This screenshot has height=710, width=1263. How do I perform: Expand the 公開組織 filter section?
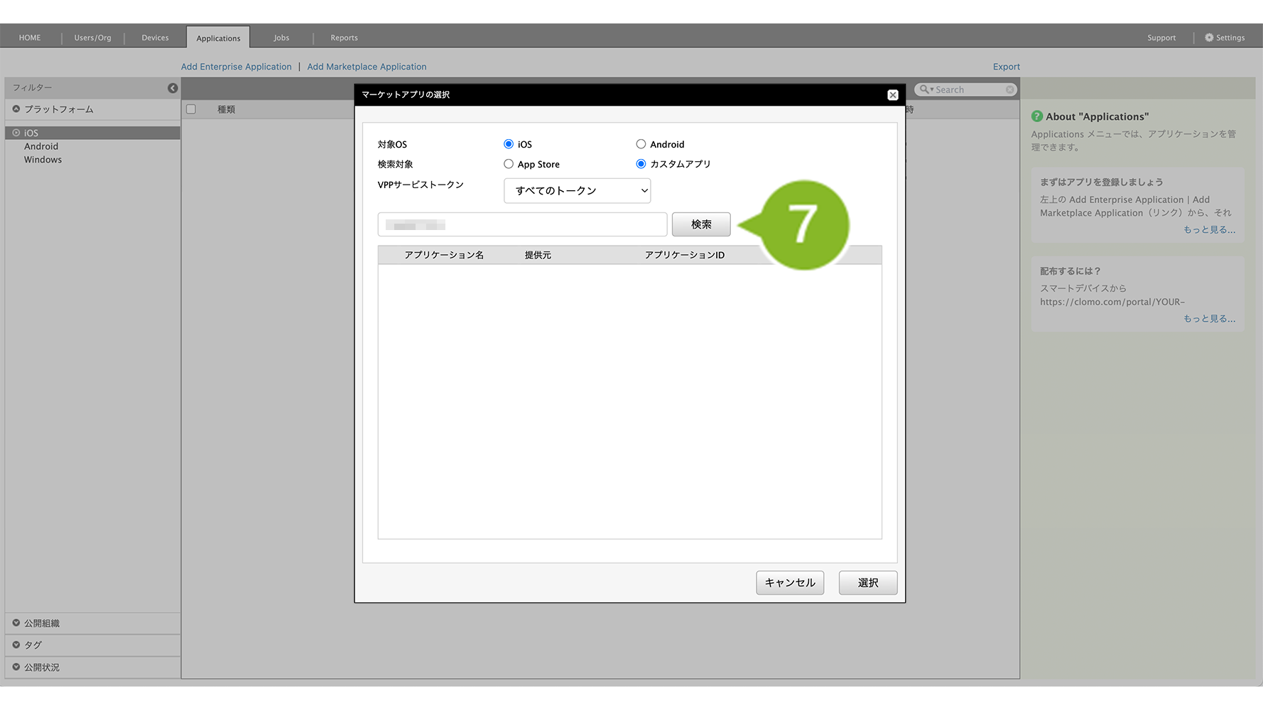(16, 623)
